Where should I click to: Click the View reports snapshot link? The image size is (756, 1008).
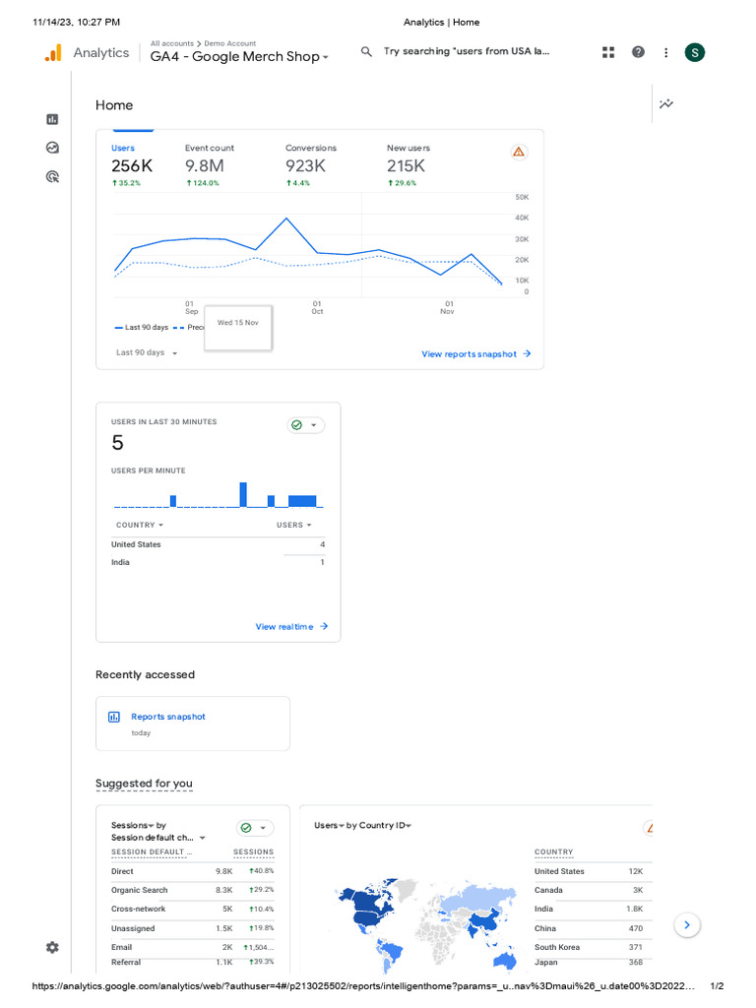pyautogui.click(x=475, y=354)
